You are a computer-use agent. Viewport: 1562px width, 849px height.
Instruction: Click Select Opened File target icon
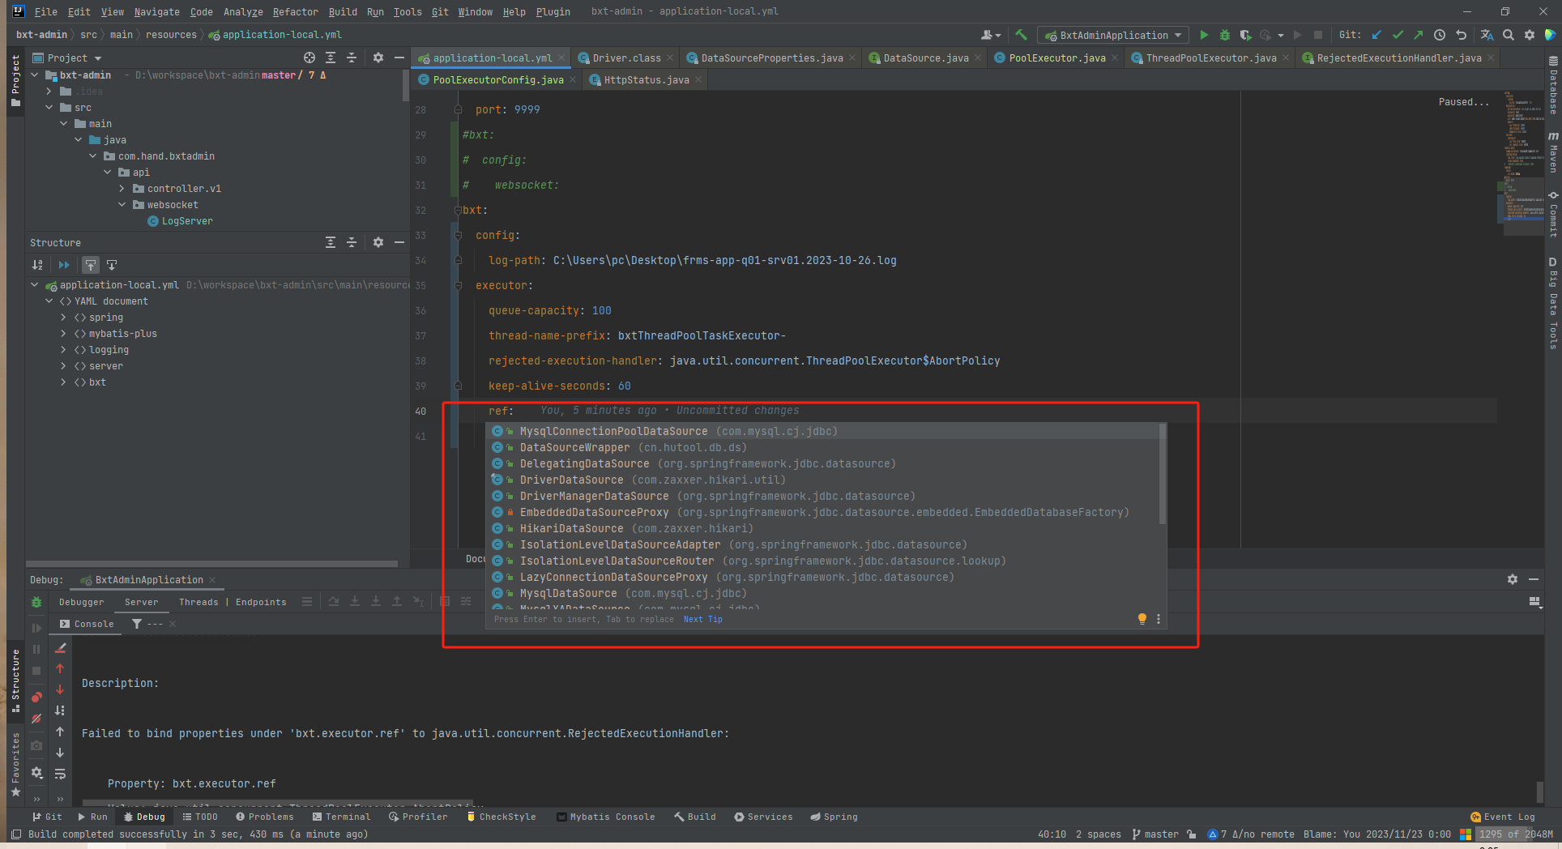pos(309,58)
